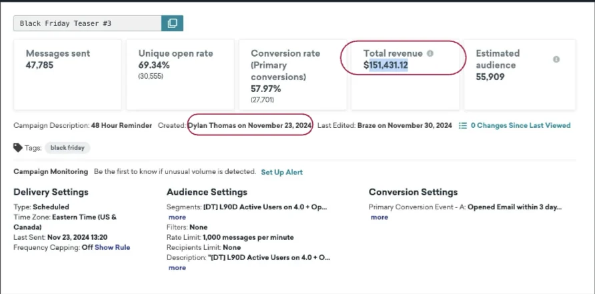The image size is (595, 294).
Task: Click the 47,785 messages sent value
Action: pyautogui.click(x=39, y=65)
